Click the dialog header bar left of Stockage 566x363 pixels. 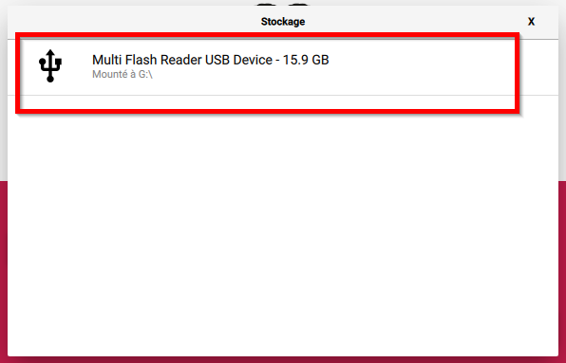pos(134,22)
